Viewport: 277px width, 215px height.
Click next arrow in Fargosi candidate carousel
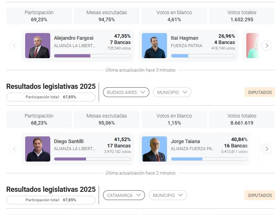coord(266,46)
